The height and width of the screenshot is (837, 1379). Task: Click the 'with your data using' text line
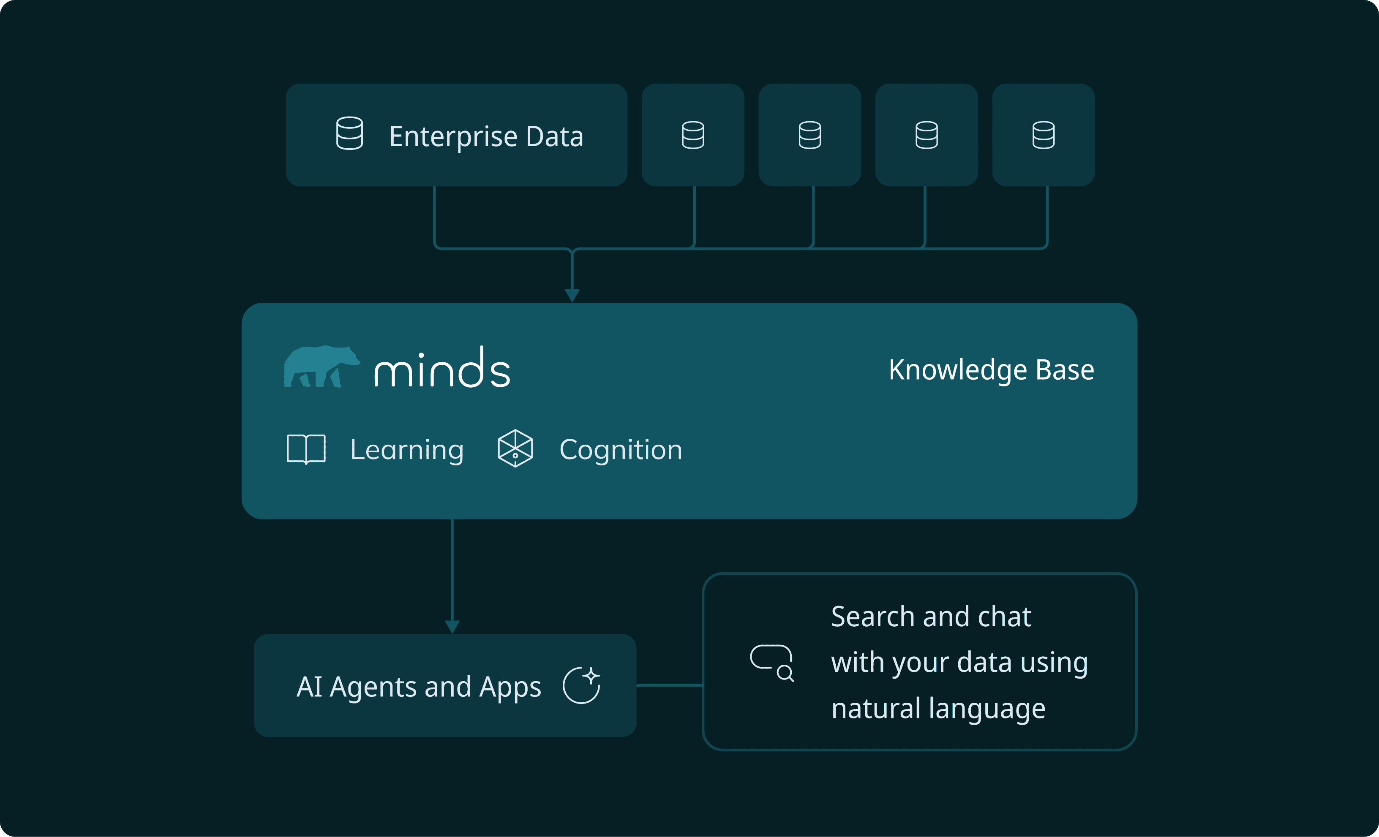coord(959,663)
